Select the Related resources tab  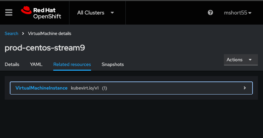[x=72, y=64]
